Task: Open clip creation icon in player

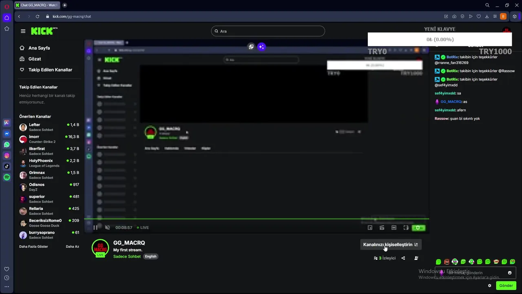Action: [x=382, y=228]
